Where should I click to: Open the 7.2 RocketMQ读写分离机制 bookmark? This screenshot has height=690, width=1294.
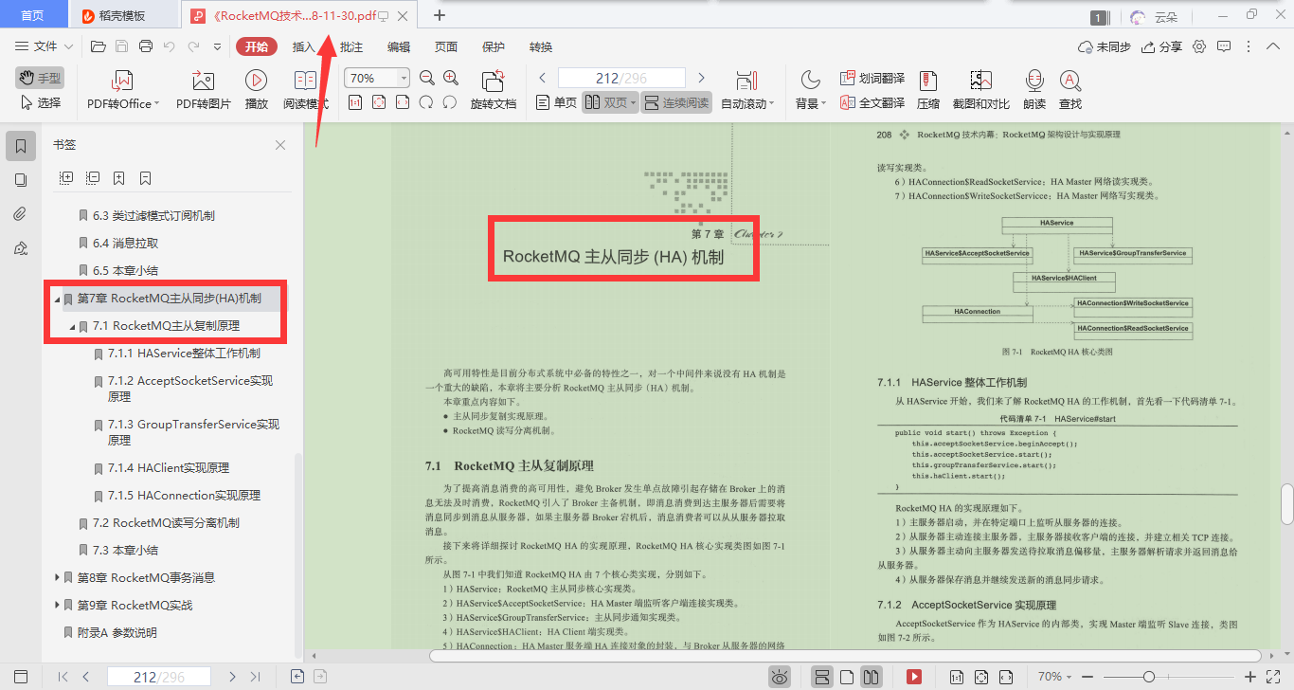click(166, 522)
